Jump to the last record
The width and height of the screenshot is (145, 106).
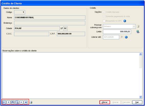click(x=26, y=102)
